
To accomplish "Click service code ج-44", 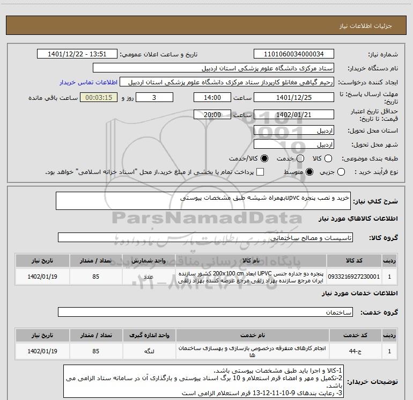I will (x=355, y=351).
